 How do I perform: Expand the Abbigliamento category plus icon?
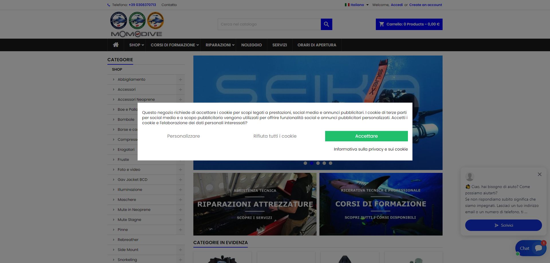180,80
